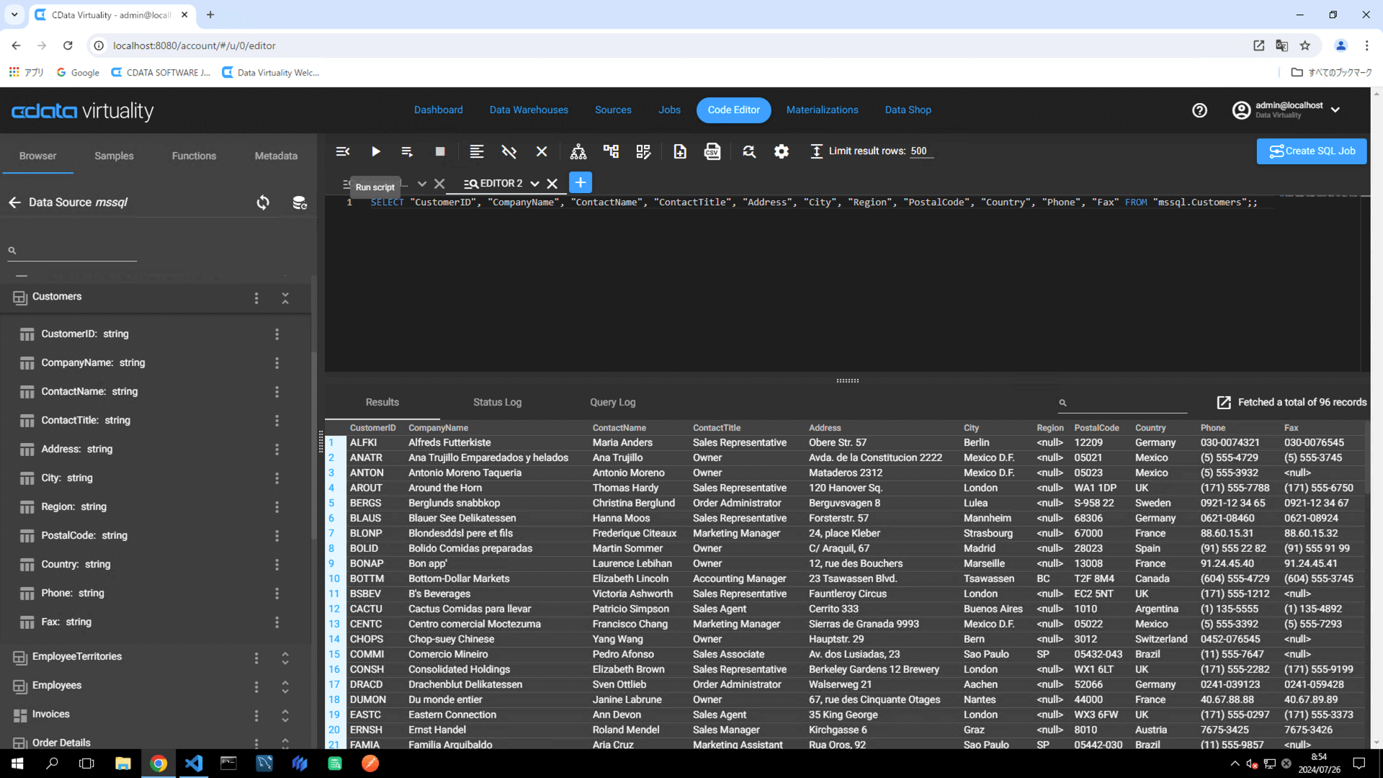This screenshot has height=778, width=1383.
Task: Open the EDITOR 2 tab dropdown chevron
Action: [x=534, y=184]
